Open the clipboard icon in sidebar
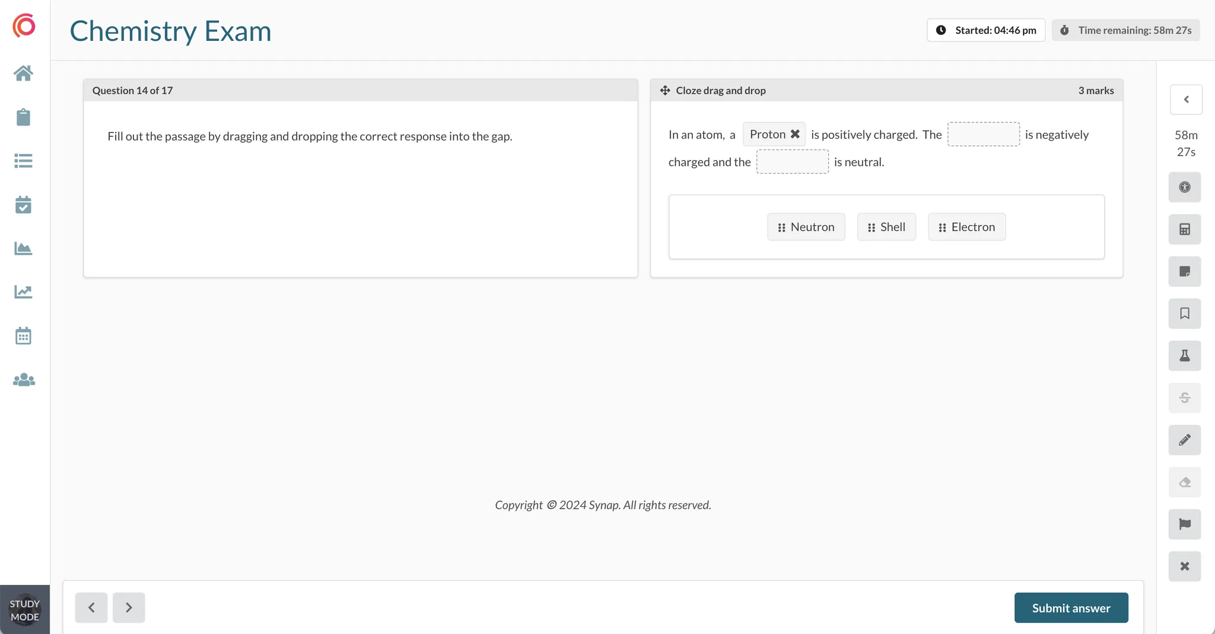 click(23, 117)
